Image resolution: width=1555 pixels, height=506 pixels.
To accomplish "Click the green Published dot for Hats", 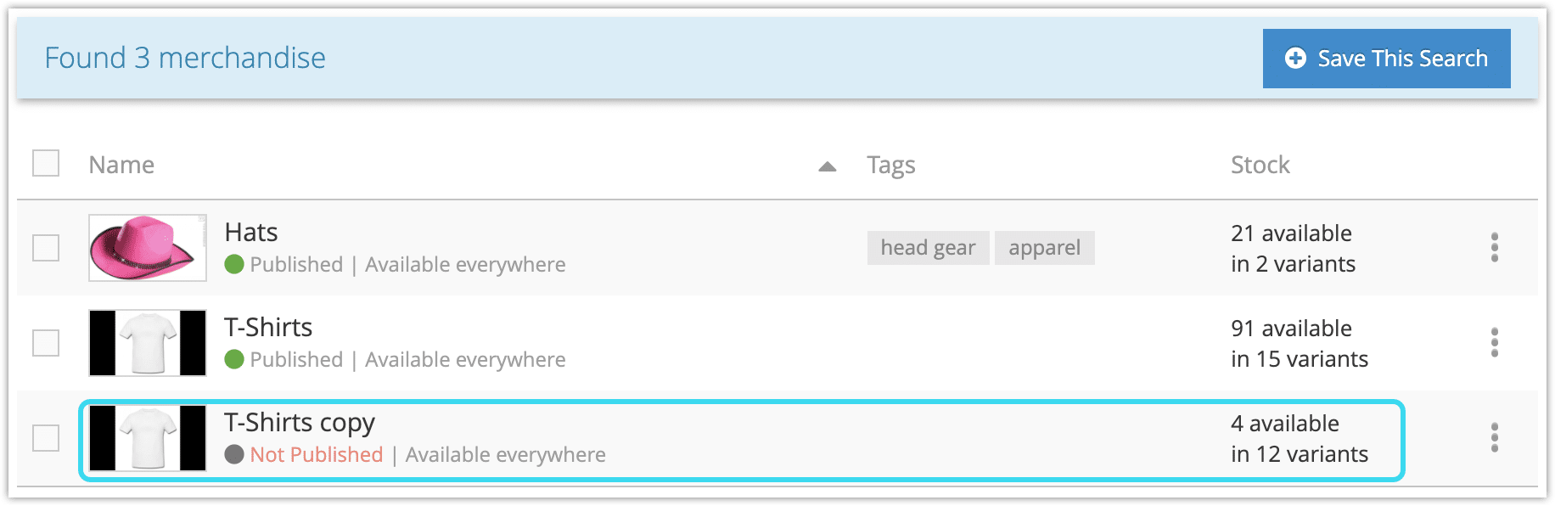I will (x=234, y=264).
